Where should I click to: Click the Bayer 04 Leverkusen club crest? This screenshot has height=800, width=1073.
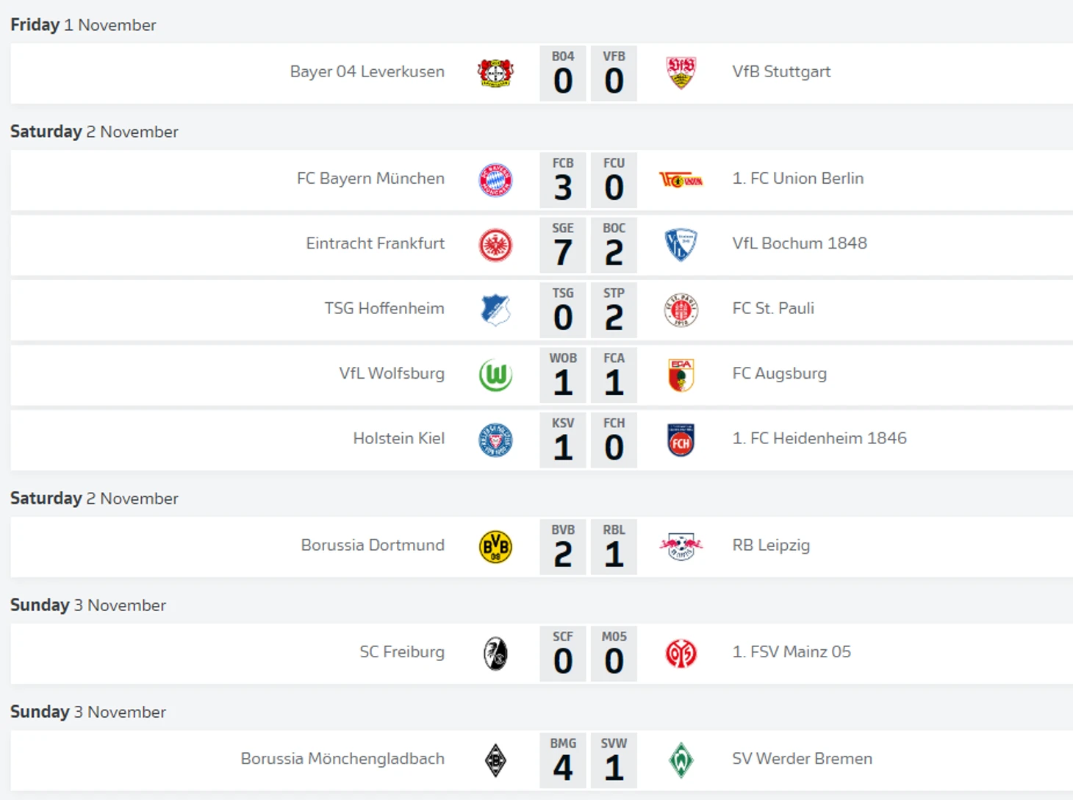point(495,73)
